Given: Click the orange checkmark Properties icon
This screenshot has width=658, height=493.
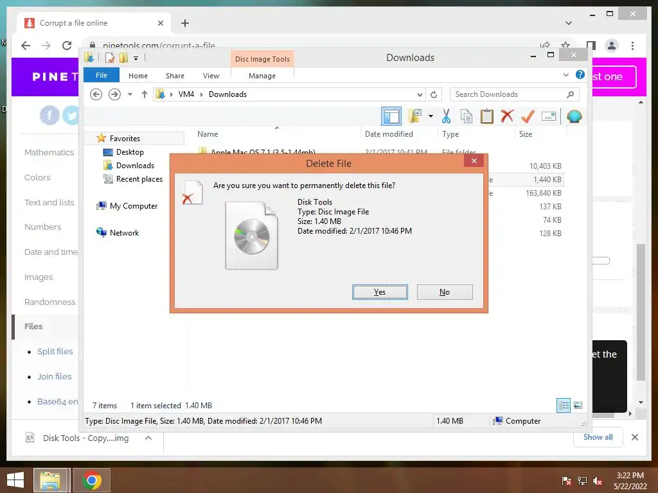Looking at the screenshot, I should pos(528,116).
